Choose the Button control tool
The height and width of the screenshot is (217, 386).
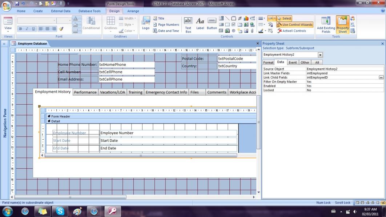tap(212, 24)
